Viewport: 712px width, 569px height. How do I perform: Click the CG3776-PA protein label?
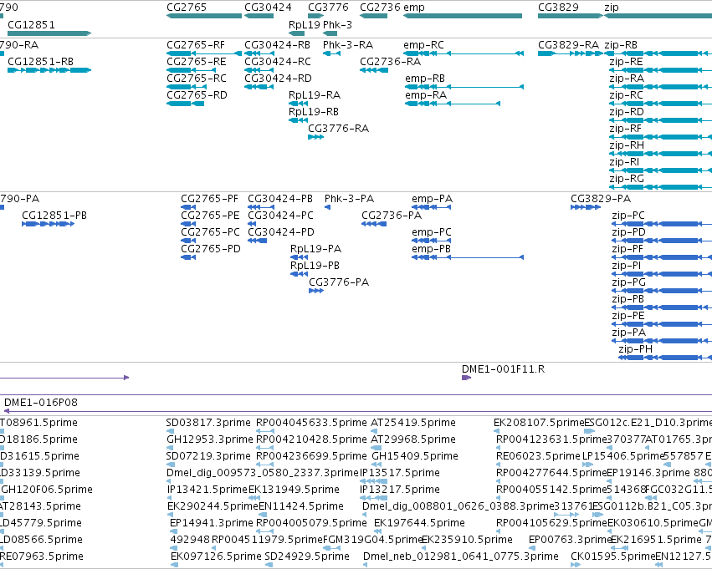click(339, 282)
